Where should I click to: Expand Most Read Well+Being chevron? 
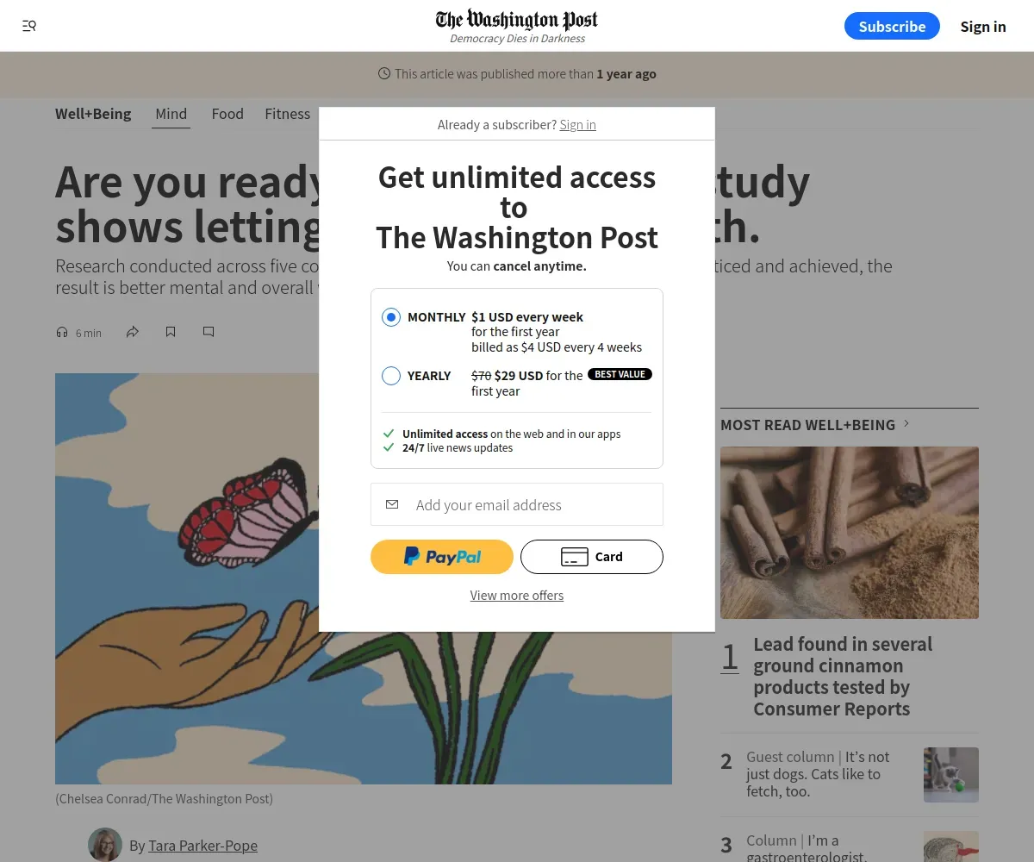pyautogui.click(x=906, y=424)
